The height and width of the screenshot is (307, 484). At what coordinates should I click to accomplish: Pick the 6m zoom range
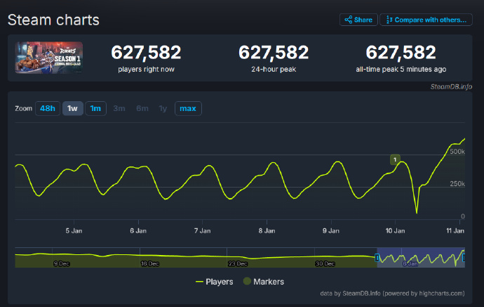[142, 108]
